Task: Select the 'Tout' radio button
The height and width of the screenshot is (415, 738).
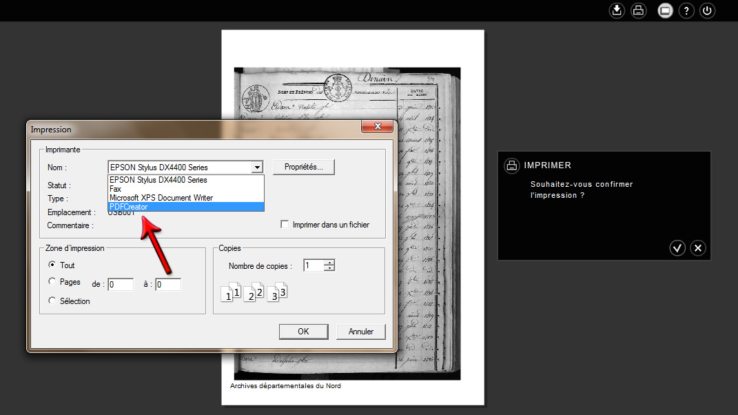Action: point(52,265)
